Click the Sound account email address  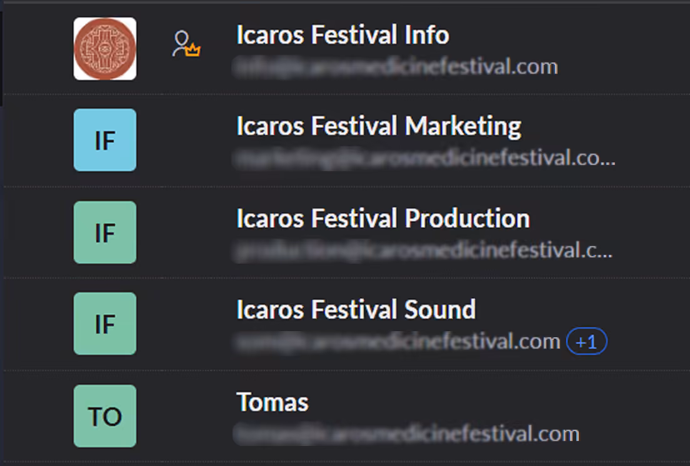397,342
